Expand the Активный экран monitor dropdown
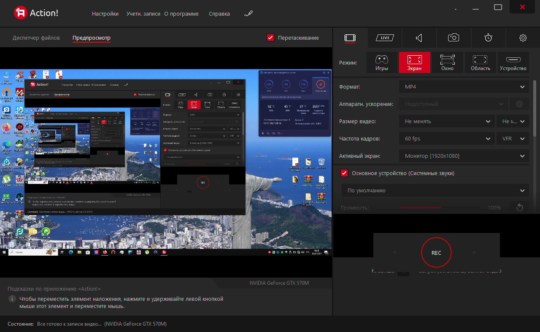540x332 pixels. pos(464,156)
